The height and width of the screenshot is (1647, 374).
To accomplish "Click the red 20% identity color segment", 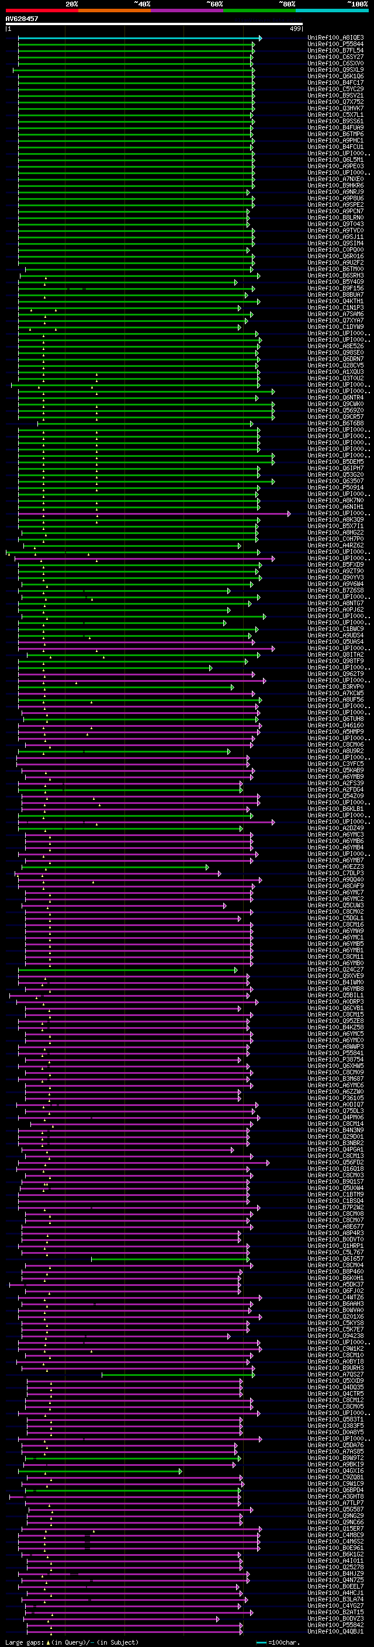I will [41, 11].
